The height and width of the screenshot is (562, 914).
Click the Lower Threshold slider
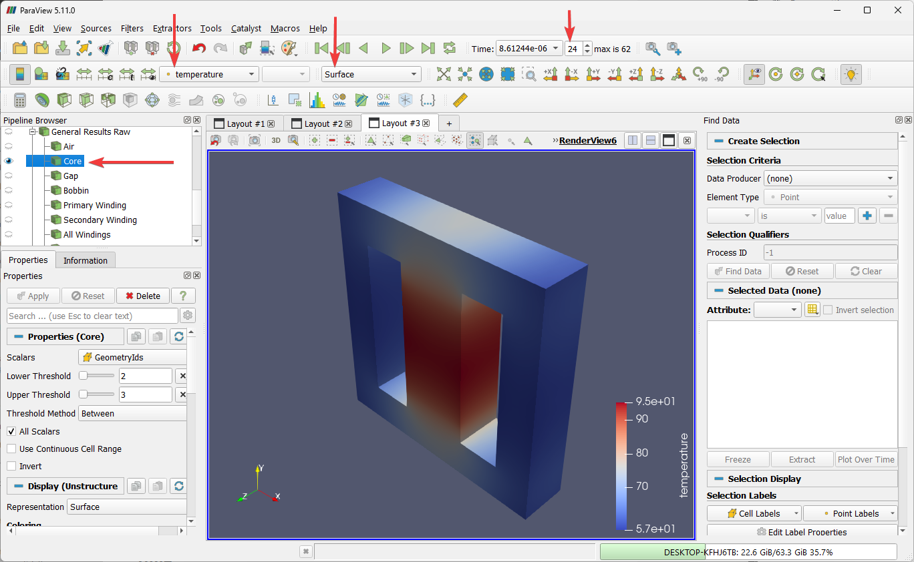97,376
